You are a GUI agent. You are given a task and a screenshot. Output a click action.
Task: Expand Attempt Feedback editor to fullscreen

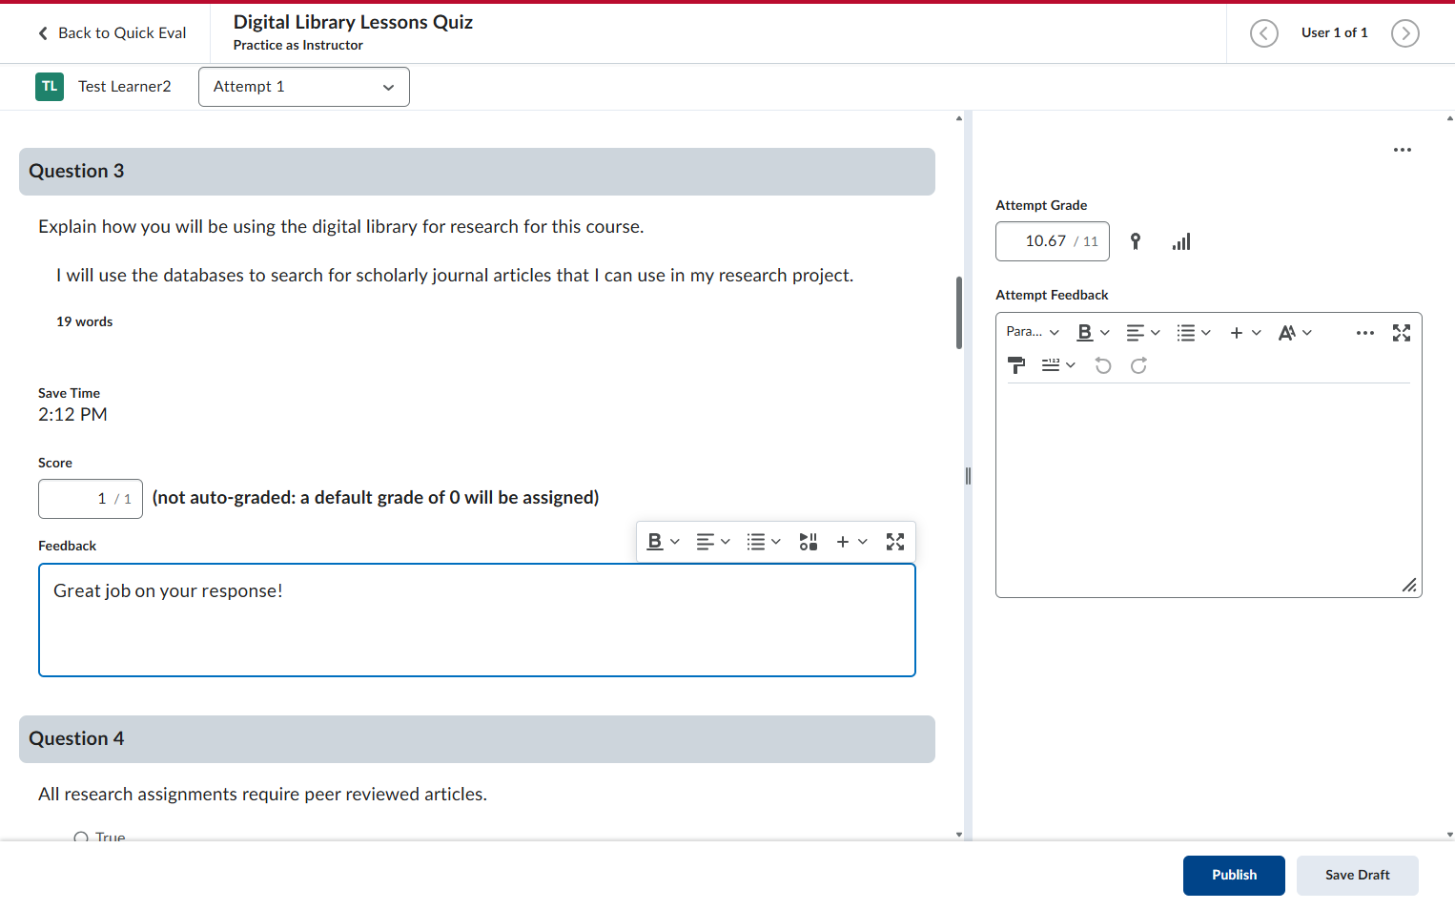coord(1401,332)
